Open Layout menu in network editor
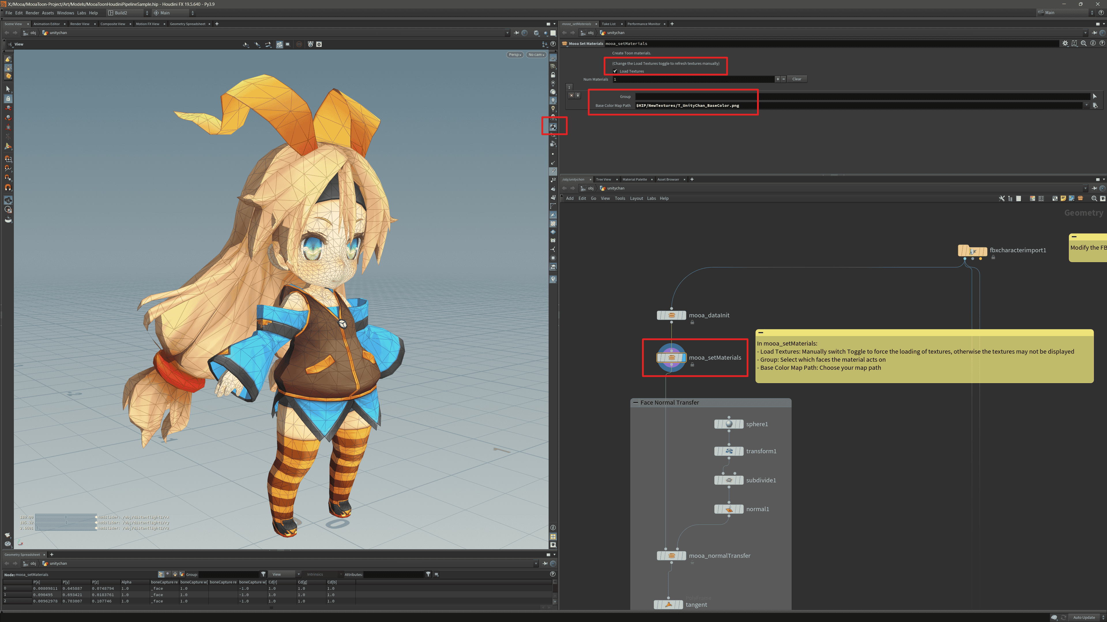This screenshot has width=1107, height=622. (x=636, y=198)
